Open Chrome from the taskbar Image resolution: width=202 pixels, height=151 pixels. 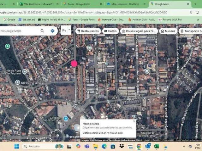point(139,146)
